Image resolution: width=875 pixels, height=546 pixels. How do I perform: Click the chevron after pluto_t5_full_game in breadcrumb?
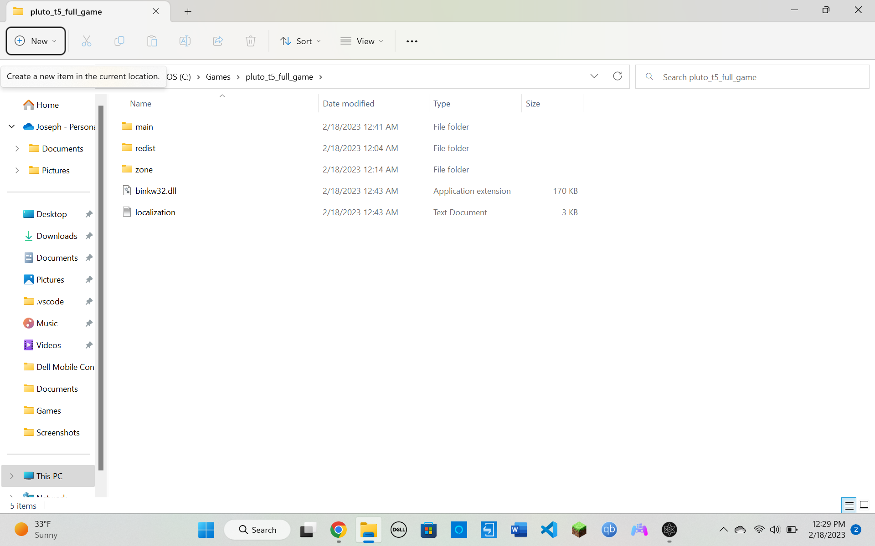[321, 77]
